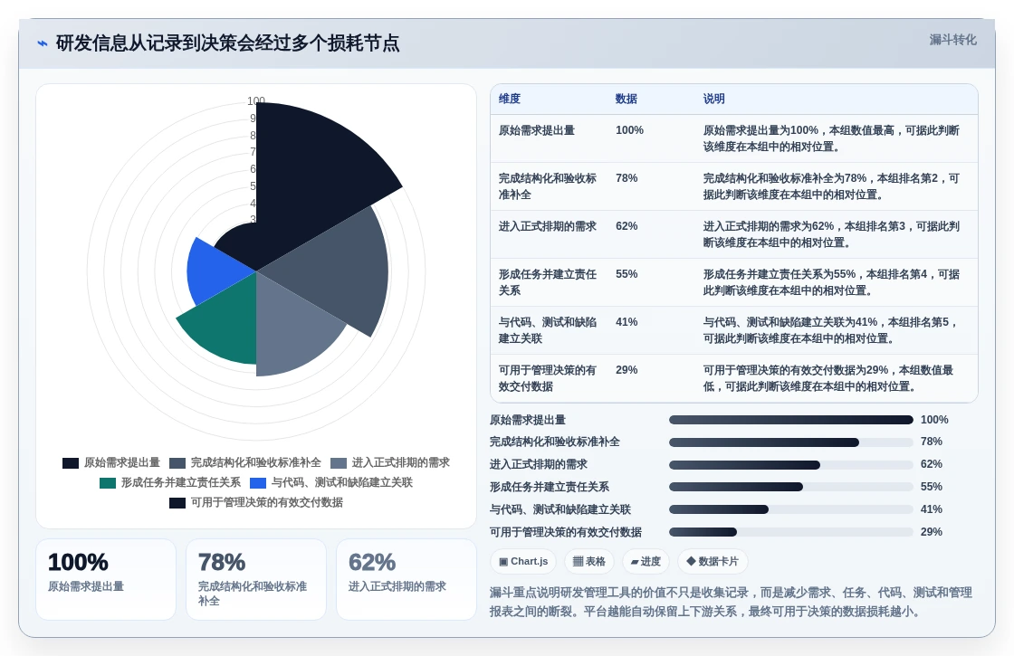Screen dimensions: 1014x656
Task: Toggle green legend swatch for 形成任务并建立责任关系
Action: (108, 483)
